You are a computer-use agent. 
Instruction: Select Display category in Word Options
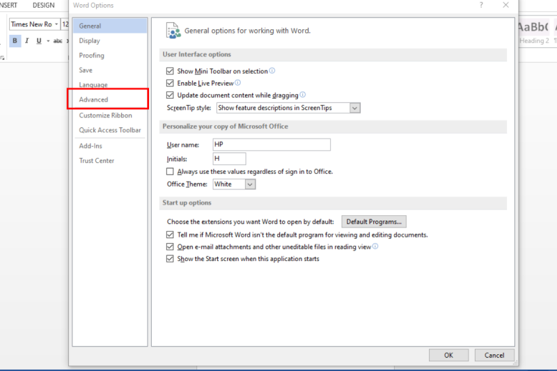(x=110, y=41)
